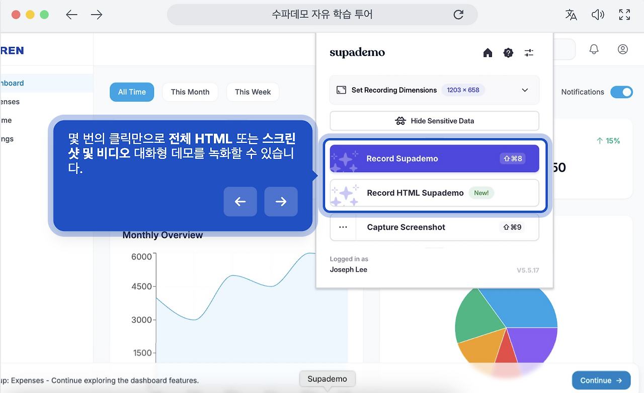Select the This Month filter
Viewport: 644px width, 393px height.
coord(190,92)
